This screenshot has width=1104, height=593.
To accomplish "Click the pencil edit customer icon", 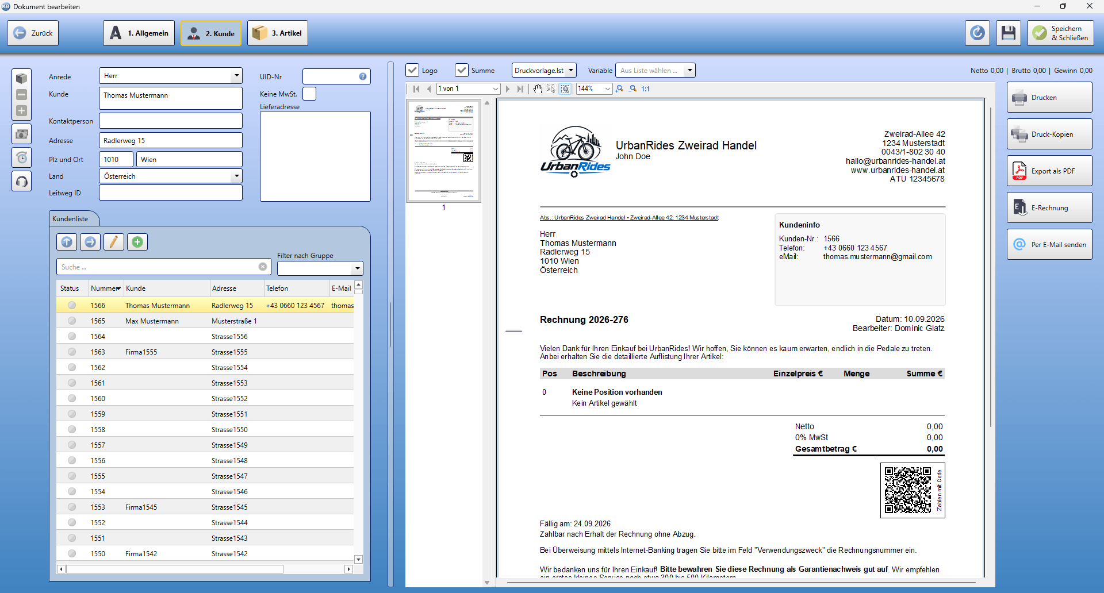I will click(114, 242).
